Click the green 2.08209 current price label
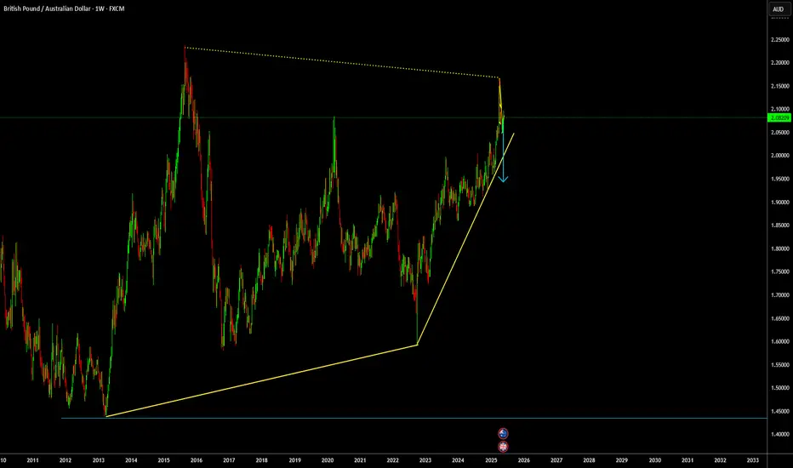Screen dimensions: 793x468 (779, 118)
